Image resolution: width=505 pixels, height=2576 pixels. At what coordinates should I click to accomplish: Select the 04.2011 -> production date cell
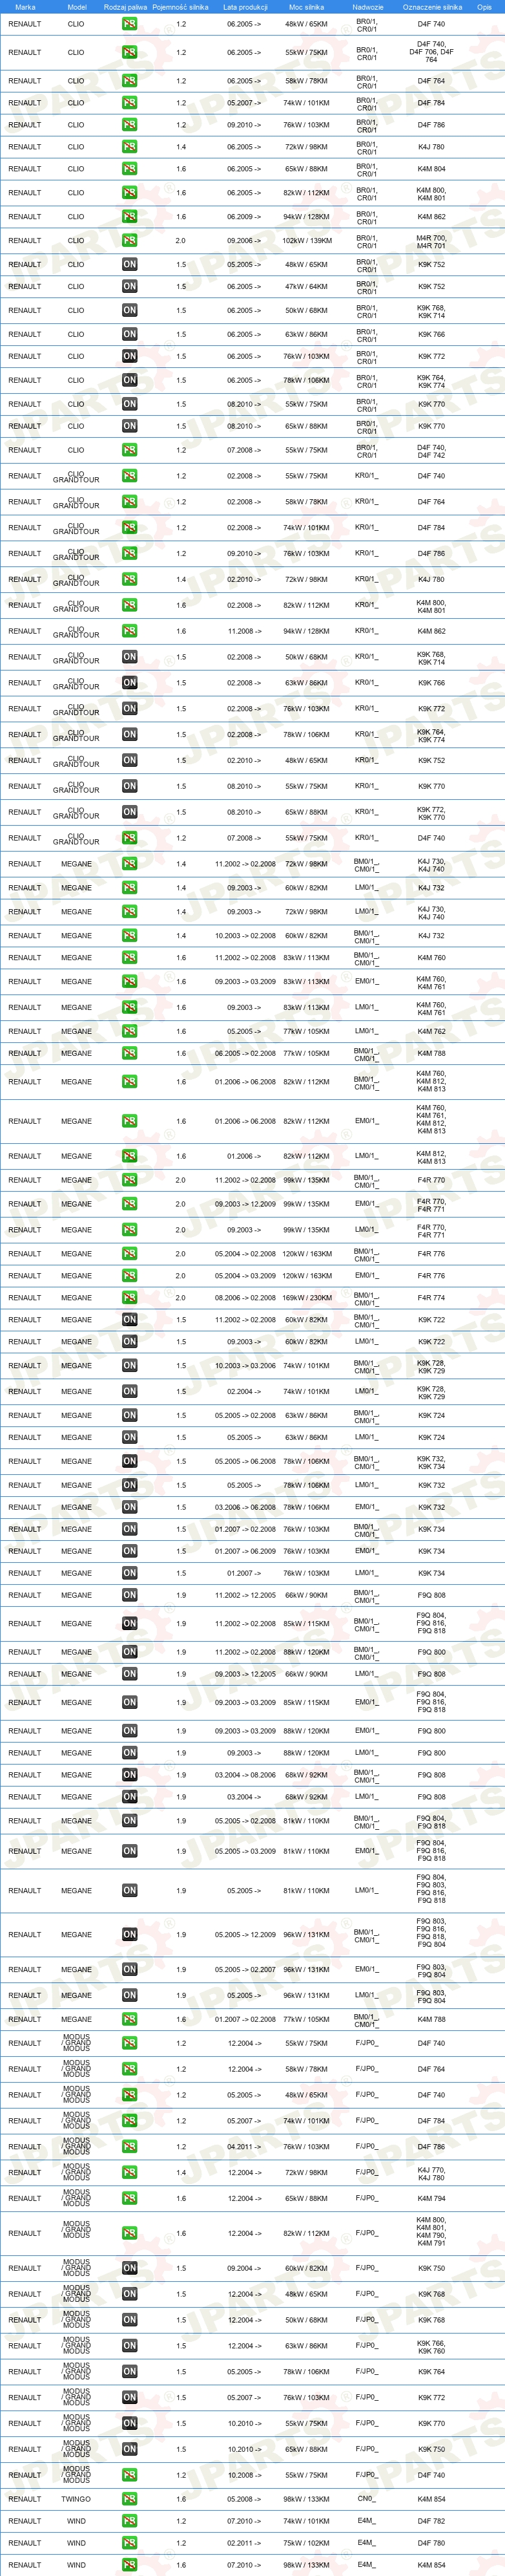point(243,2147)
